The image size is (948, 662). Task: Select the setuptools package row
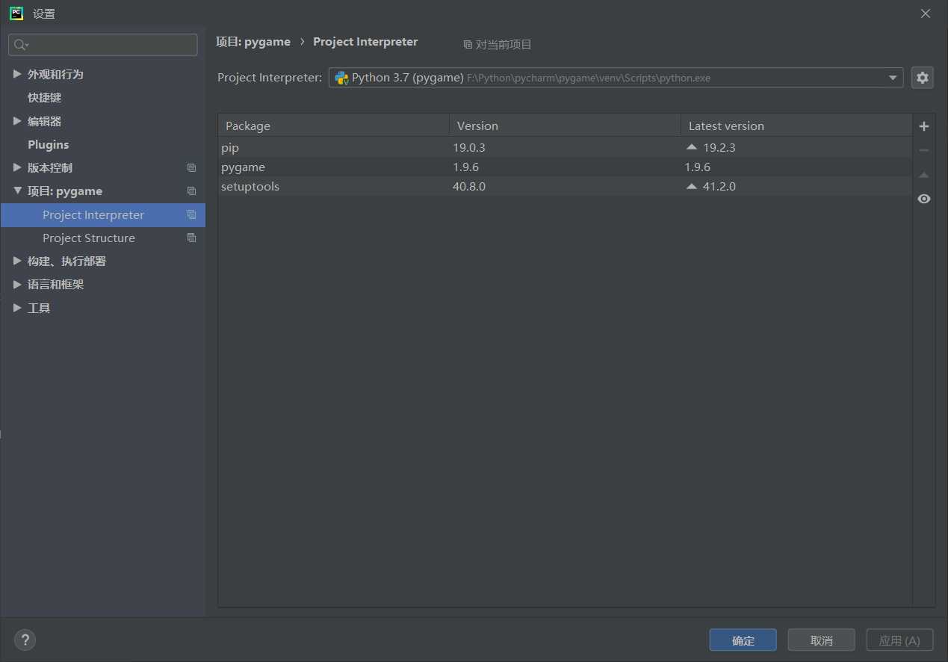[x=565, y=186]
